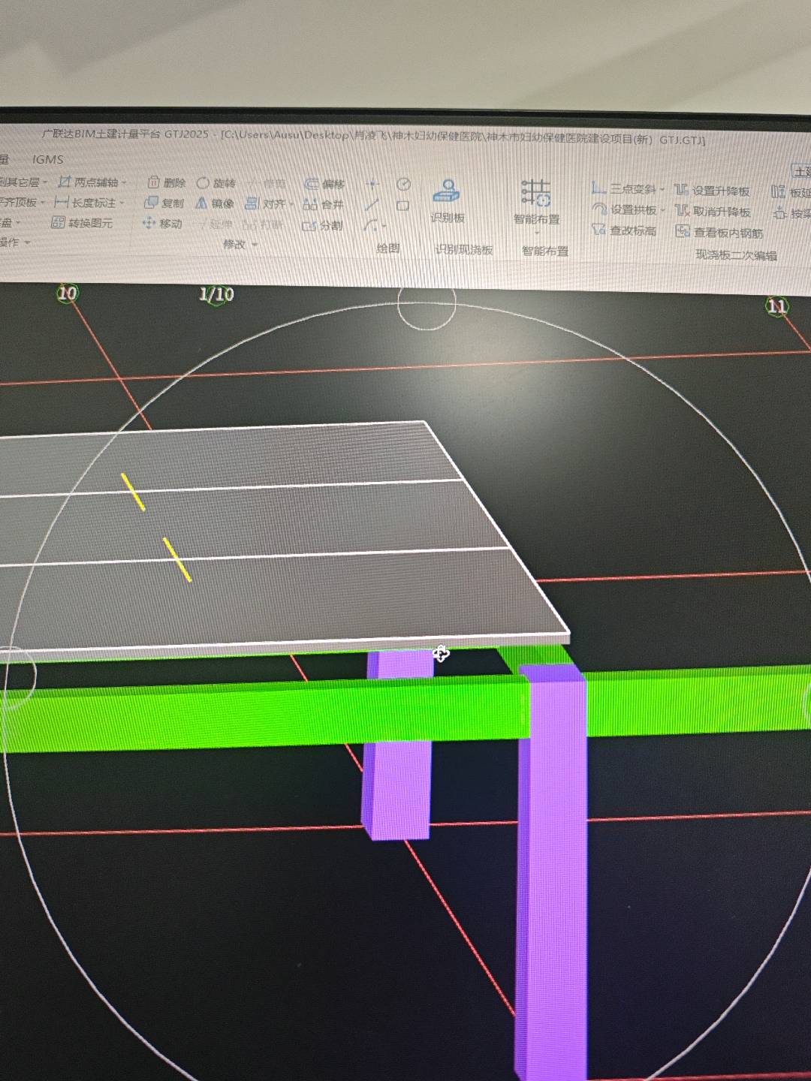
Task: Select the rectangle draw tool
Action: tap(402, 206)
